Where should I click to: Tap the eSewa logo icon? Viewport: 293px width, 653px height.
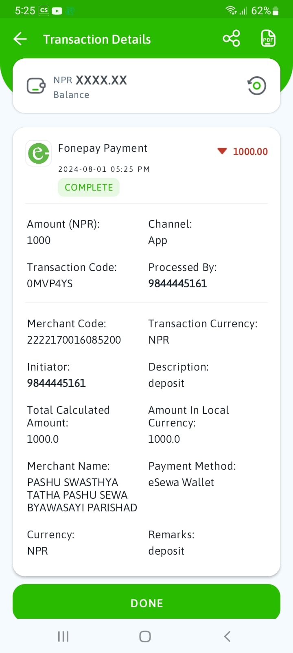[x=39, y=153]
